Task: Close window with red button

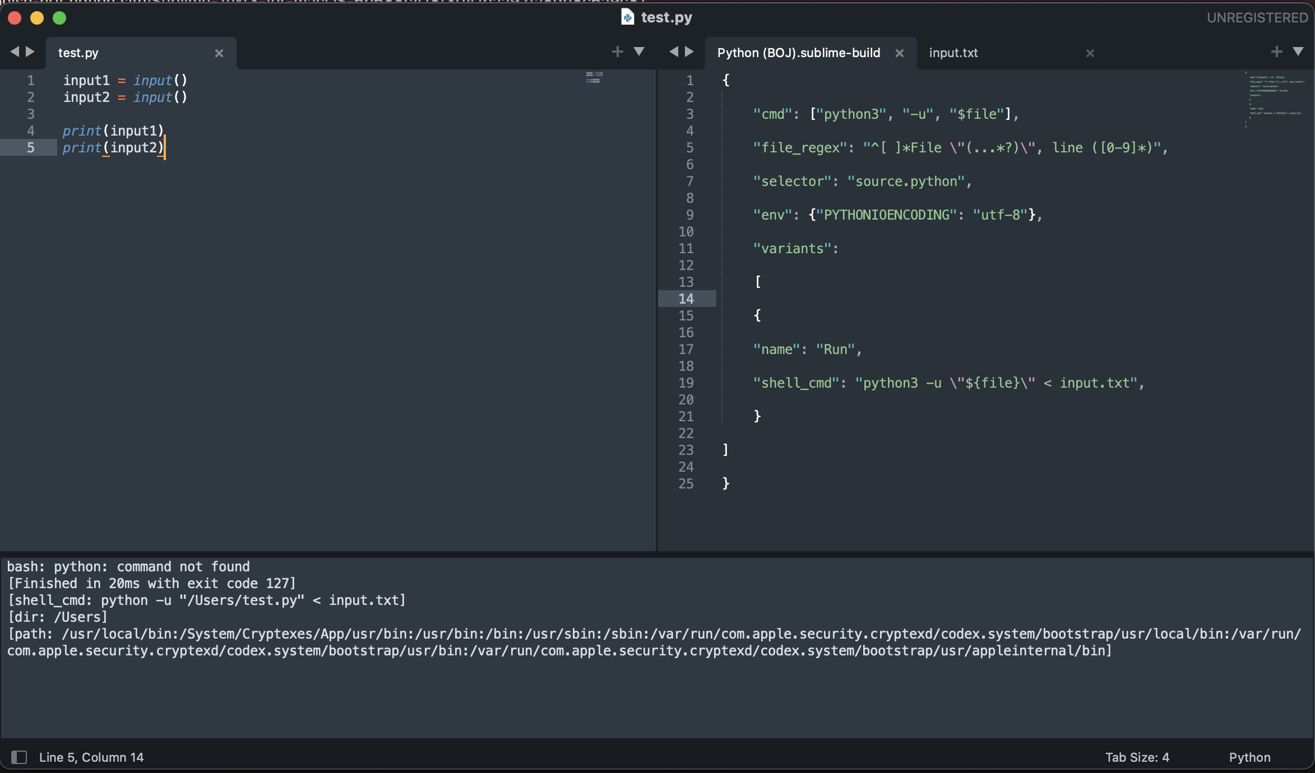Action: (15, 18)
